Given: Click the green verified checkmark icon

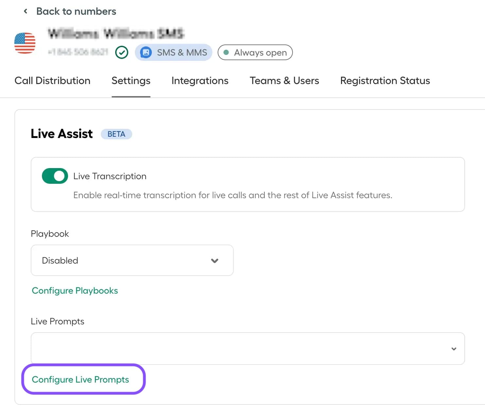Looking at the screenshot, I should (x=121, y=52).
